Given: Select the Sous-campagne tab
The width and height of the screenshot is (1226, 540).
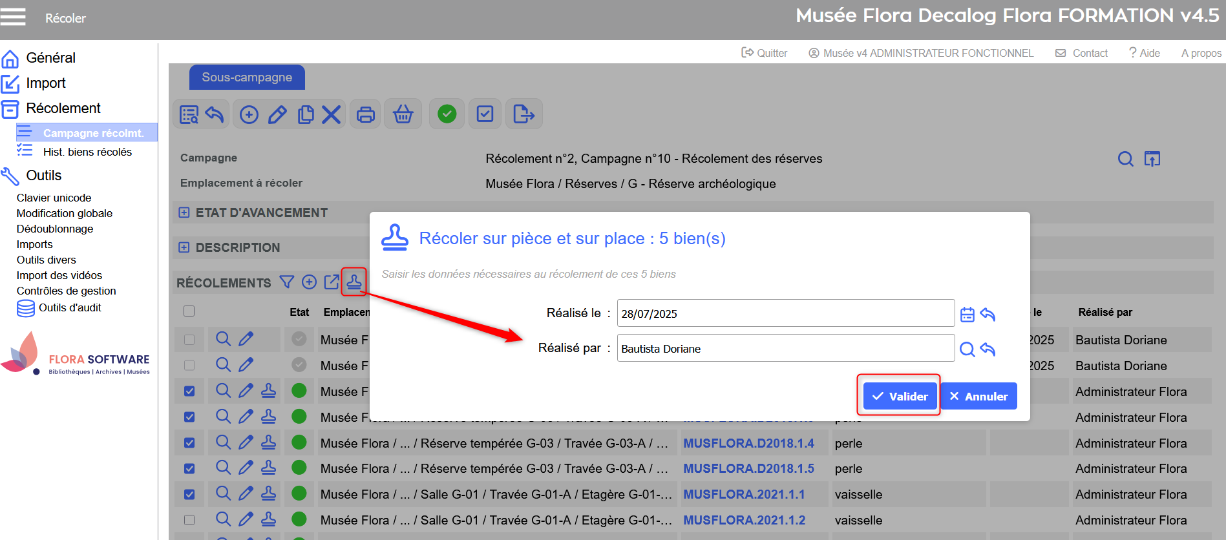Looking at the screenshot, I should click(247, 78).
